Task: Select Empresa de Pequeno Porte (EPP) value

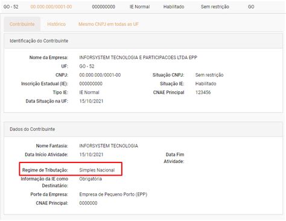Action: 113,194
